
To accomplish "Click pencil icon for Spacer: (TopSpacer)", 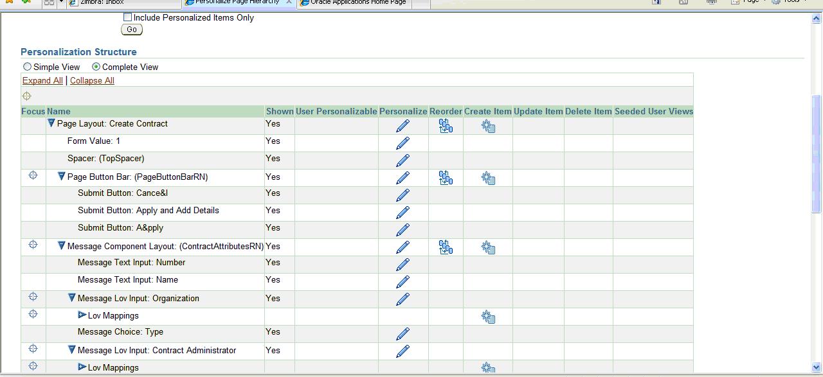I will pos(402,161).
